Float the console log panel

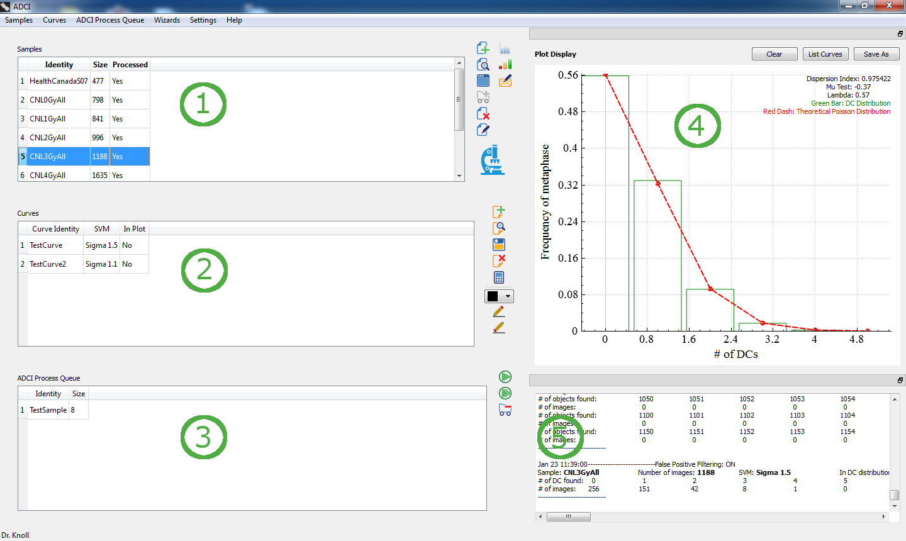pos(900,381)
